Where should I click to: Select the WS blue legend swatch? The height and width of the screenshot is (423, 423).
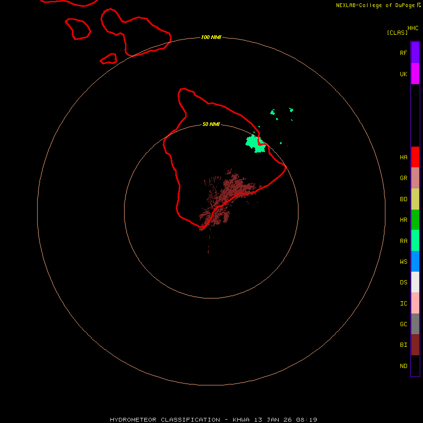pyautogui.click(x=415, y=261)
